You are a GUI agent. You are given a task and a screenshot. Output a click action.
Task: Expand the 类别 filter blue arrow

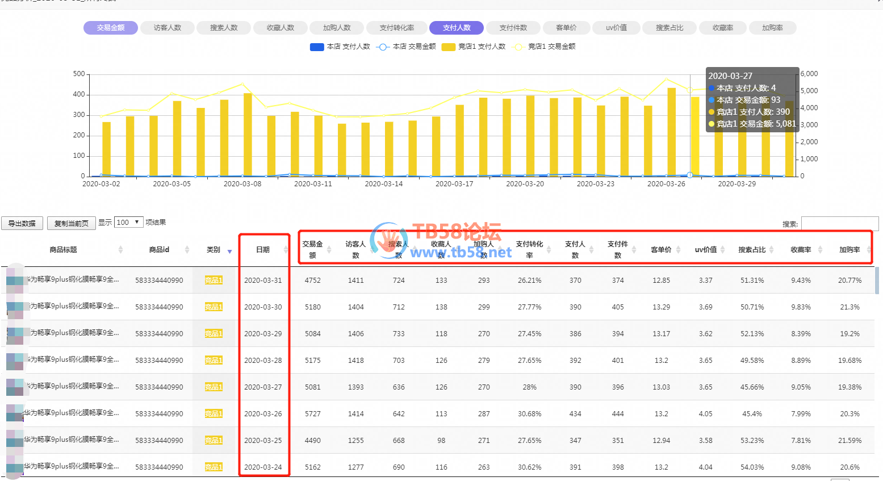click(229, 251)
